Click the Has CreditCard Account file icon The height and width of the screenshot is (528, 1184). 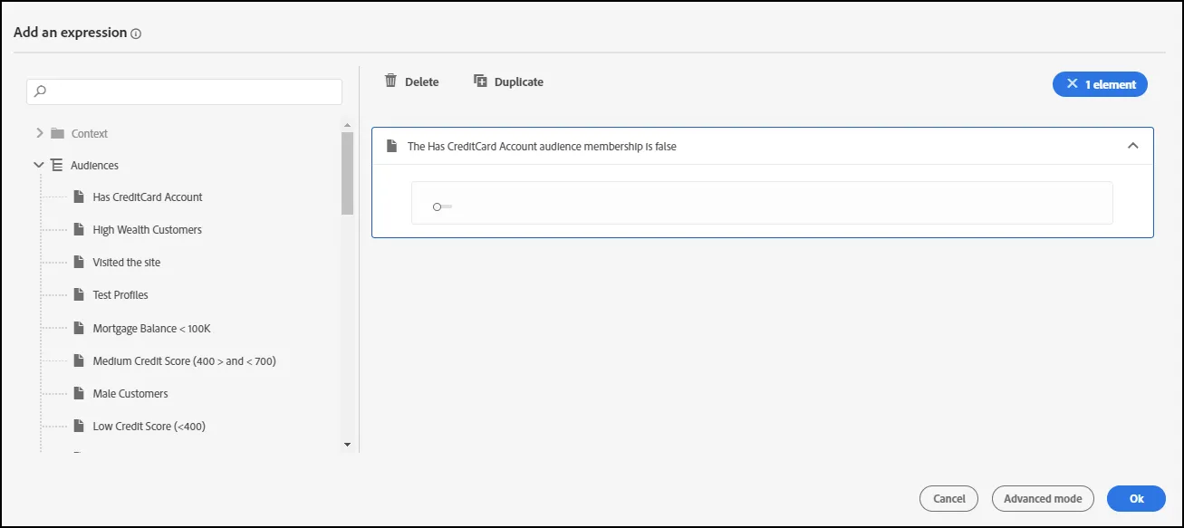[79, 197]
